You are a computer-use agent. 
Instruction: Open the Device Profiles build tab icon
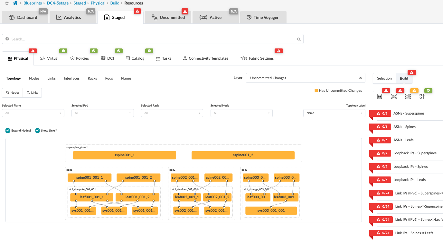click(394, 96)
